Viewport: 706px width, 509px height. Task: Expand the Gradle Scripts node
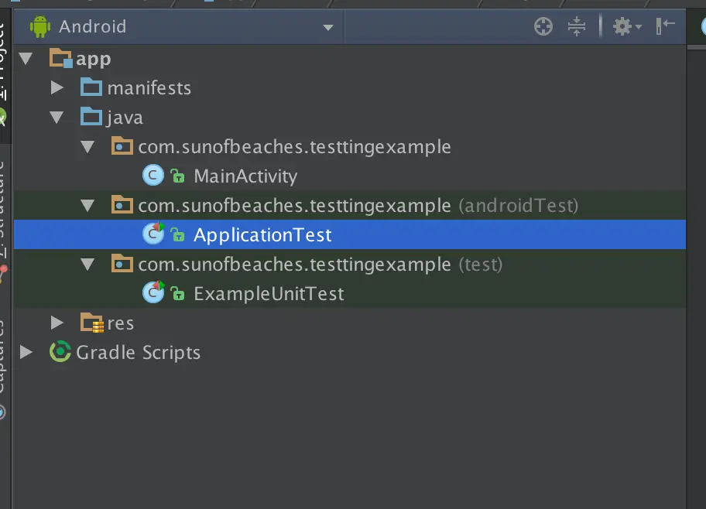coord(26,352)
